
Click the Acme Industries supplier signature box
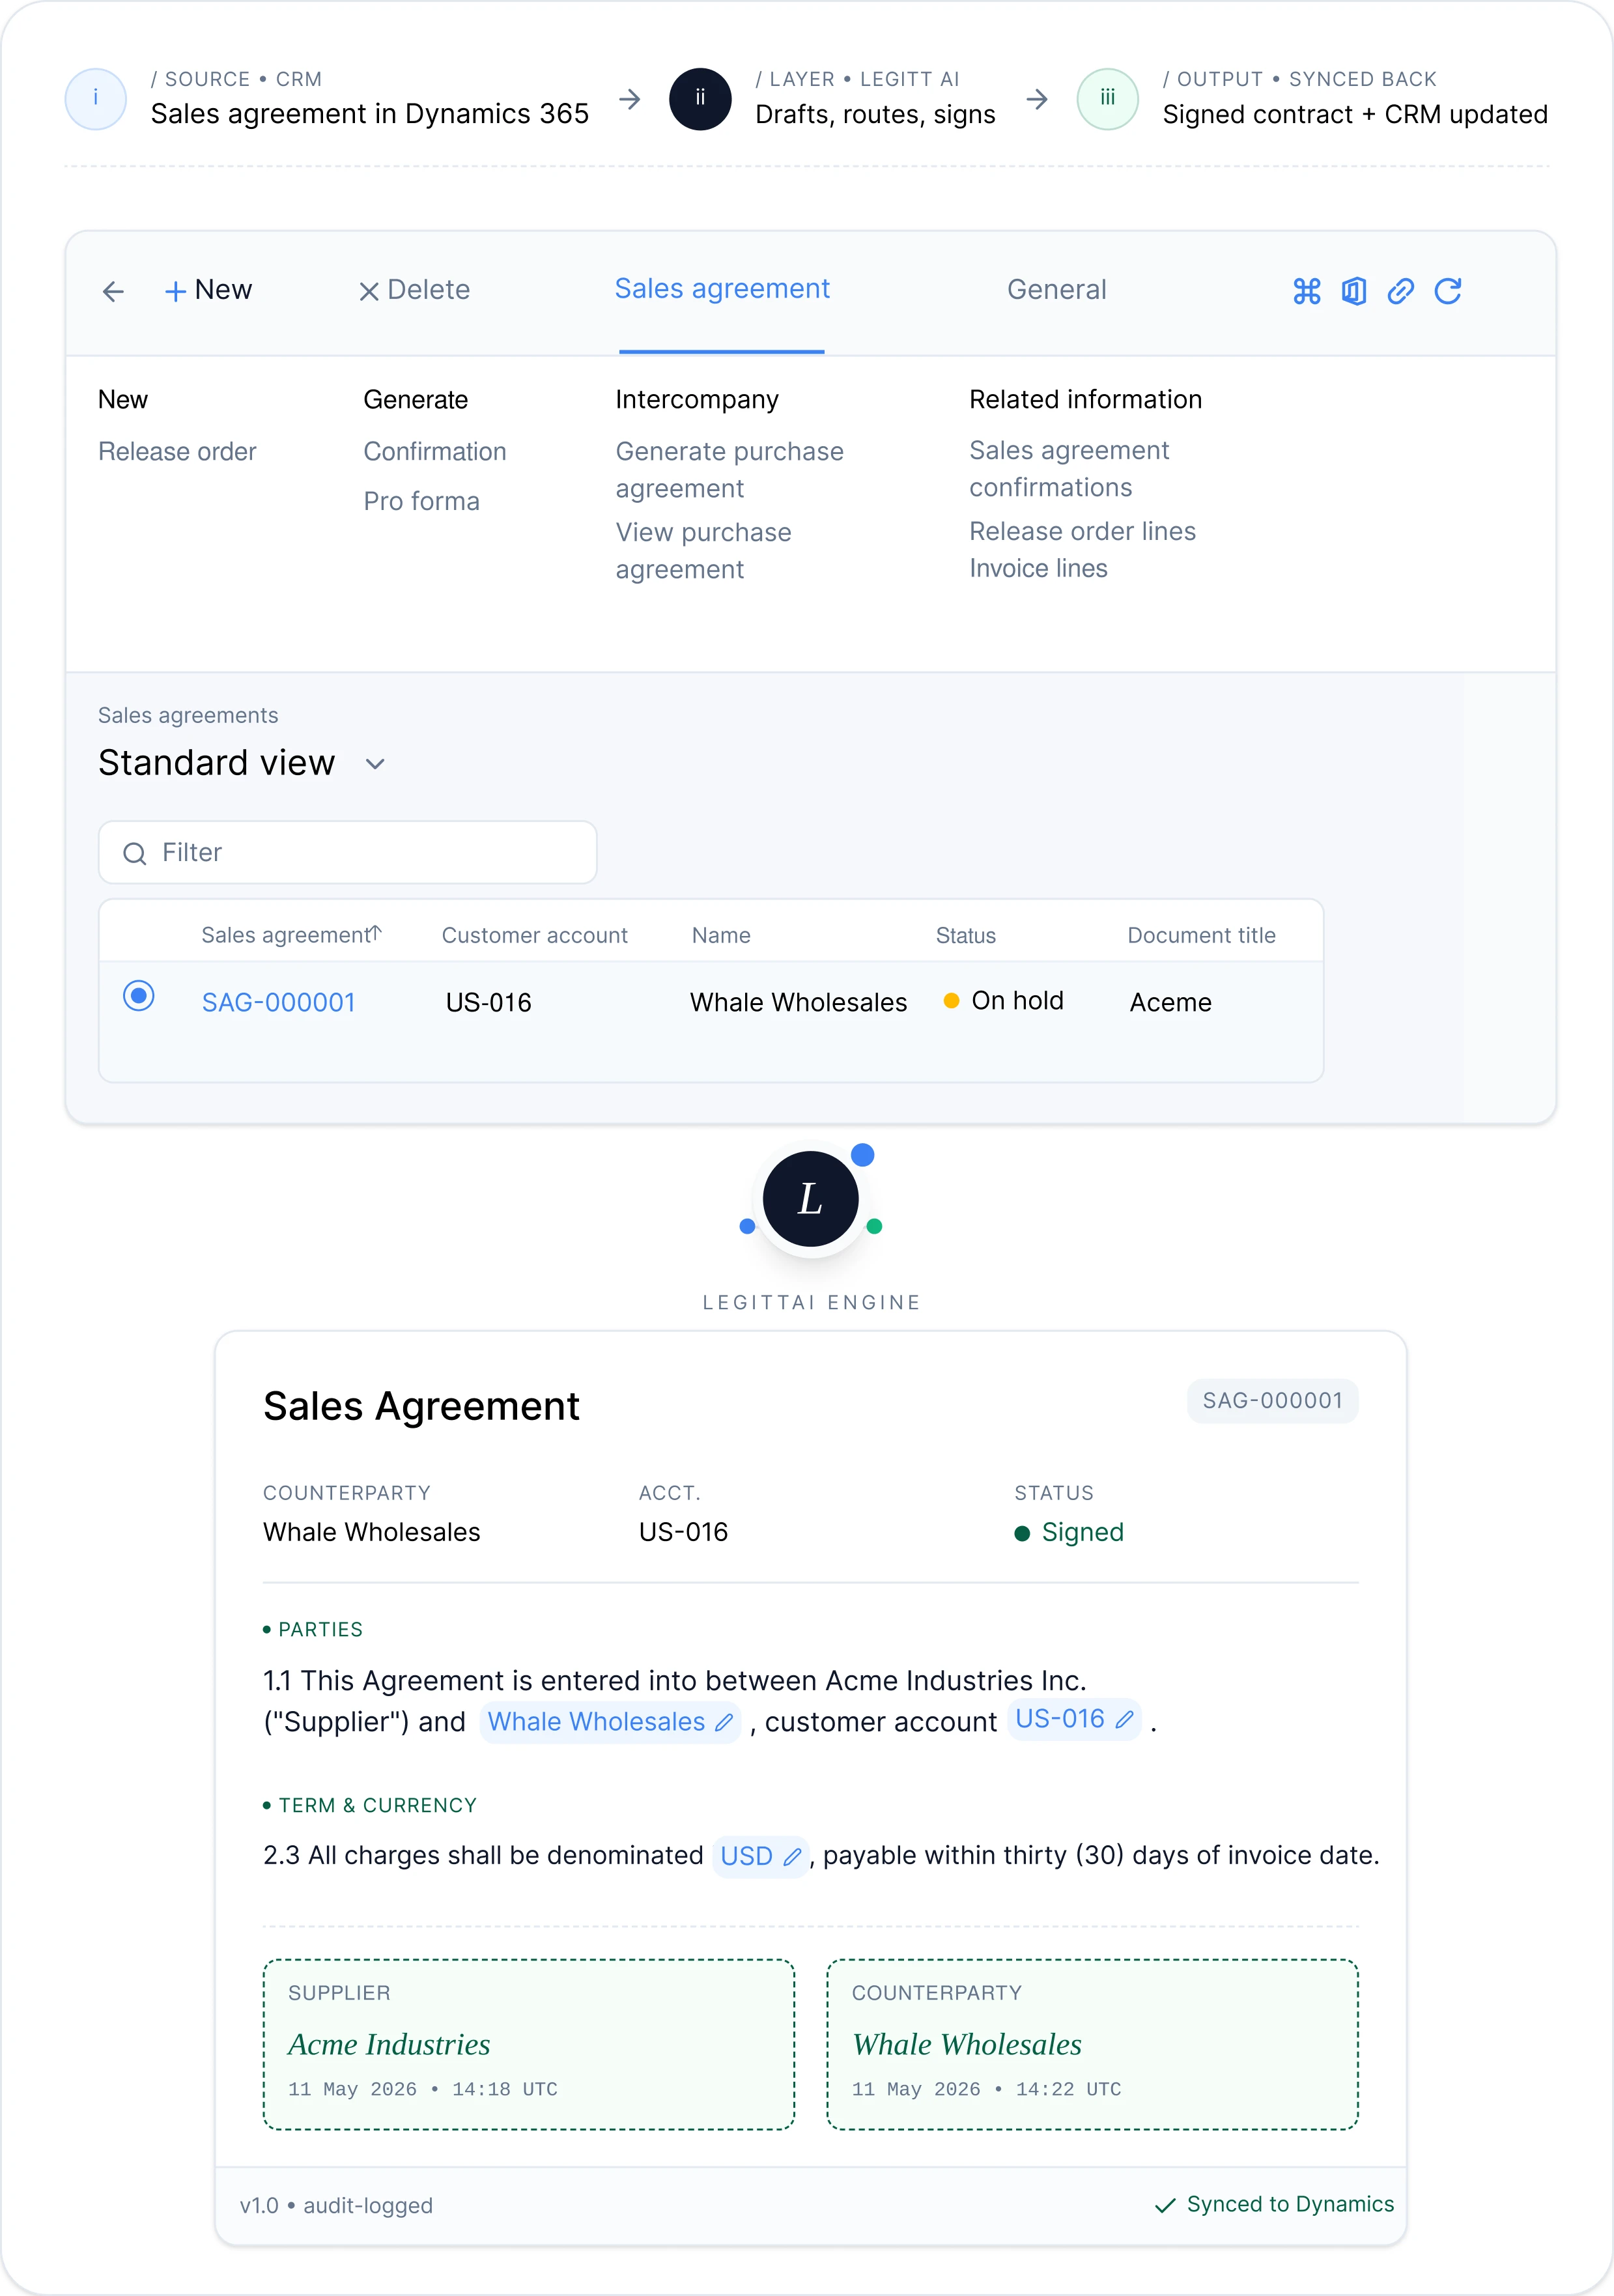point(528,2044)
